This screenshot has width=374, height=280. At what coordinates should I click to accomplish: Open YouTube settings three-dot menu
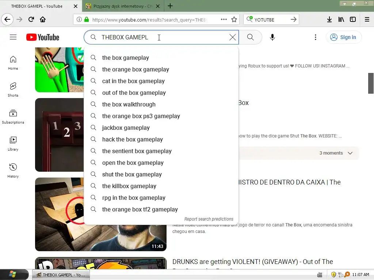pos(315,37)
